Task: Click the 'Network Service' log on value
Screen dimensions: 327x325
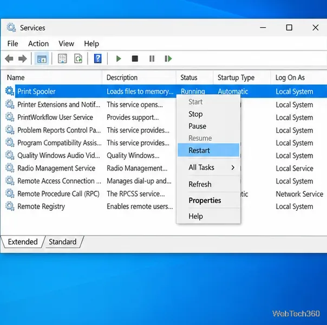Action: coord(299,194)
